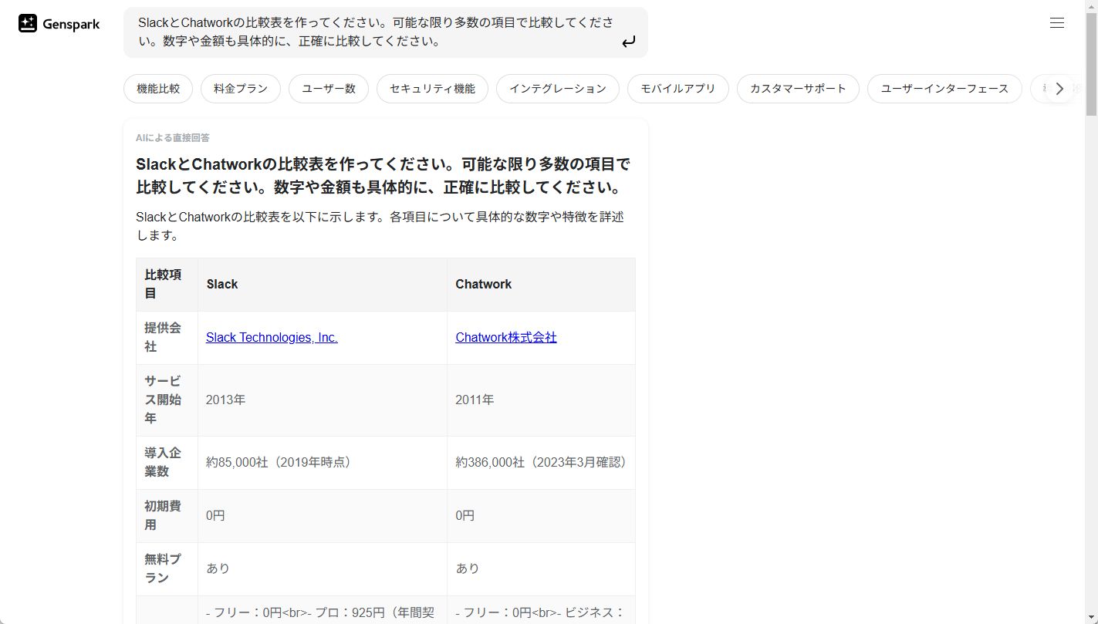Open the Slack Technologies, Inc. link
Image resolution: width=1098 pixels, height=624 pixels.
[272, 337]
